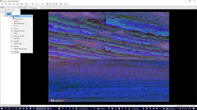Click the Pause VM toolbar button

26,4
